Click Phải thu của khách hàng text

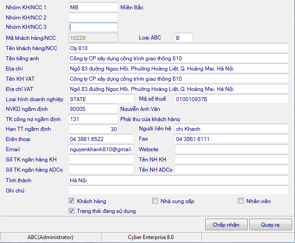[x=150, y=119]
